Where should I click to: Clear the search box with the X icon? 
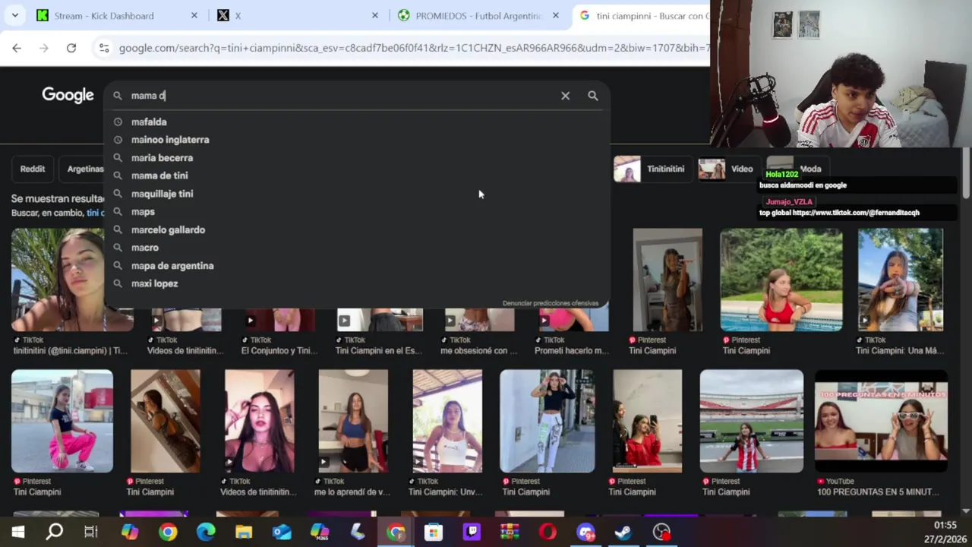click(x=565, y=96)
